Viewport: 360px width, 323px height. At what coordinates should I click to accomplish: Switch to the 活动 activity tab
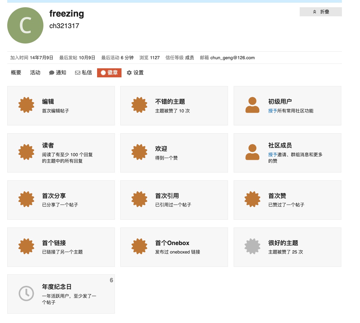pyautogui.click(x=35, y=73)
